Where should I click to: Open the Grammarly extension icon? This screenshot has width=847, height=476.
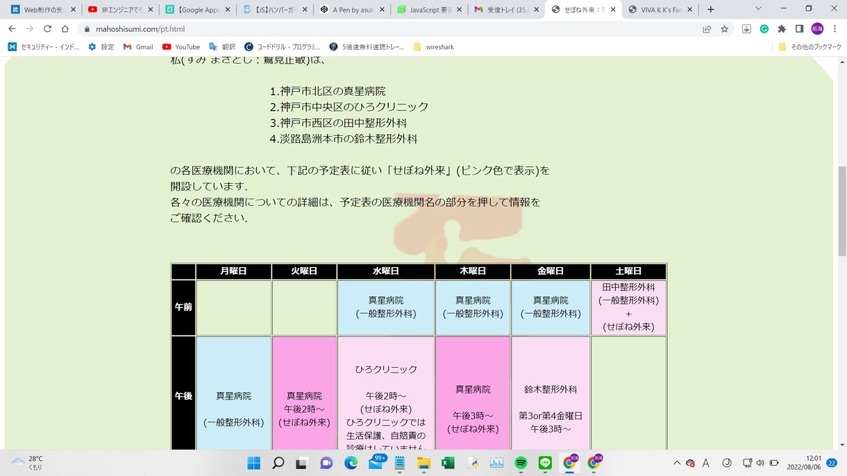[764, 28]
